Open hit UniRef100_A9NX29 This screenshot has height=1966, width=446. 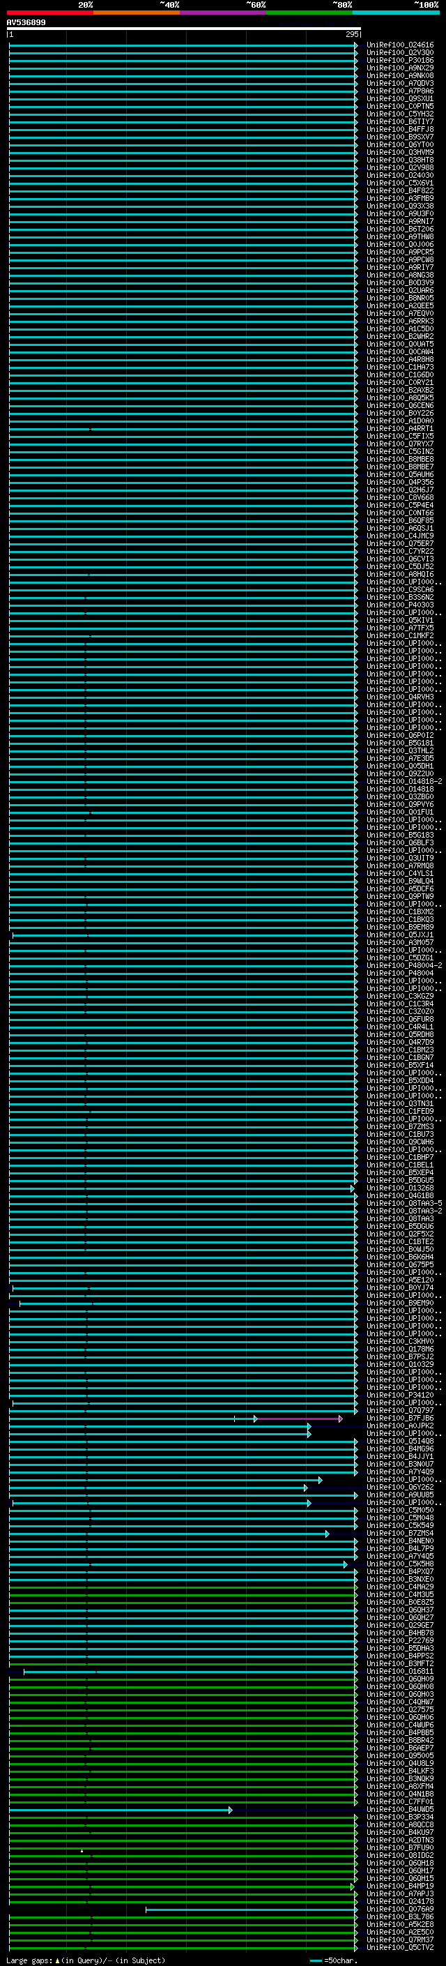pos(400,68)
